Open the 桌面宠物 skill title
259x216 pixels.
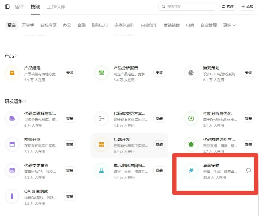point(211,166)
